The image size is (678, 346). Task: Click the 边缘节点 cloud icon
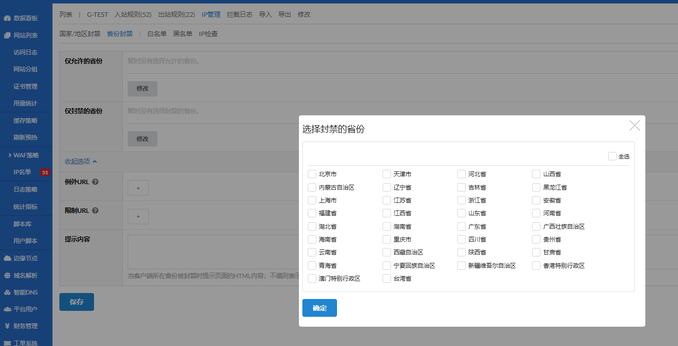tap(7, 258)
